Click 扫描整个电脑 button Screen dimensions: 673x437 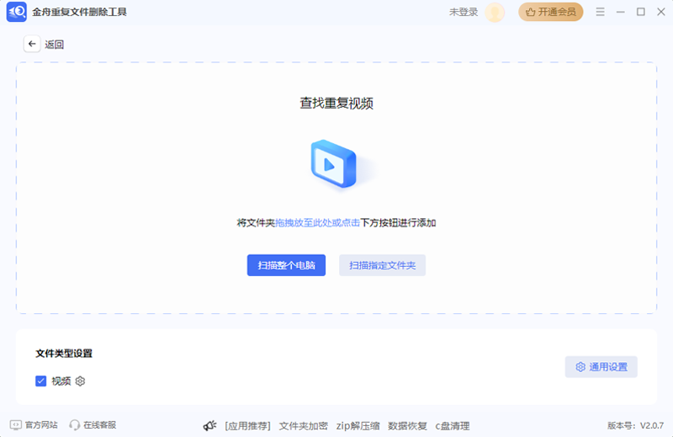(x=286, y=265)
